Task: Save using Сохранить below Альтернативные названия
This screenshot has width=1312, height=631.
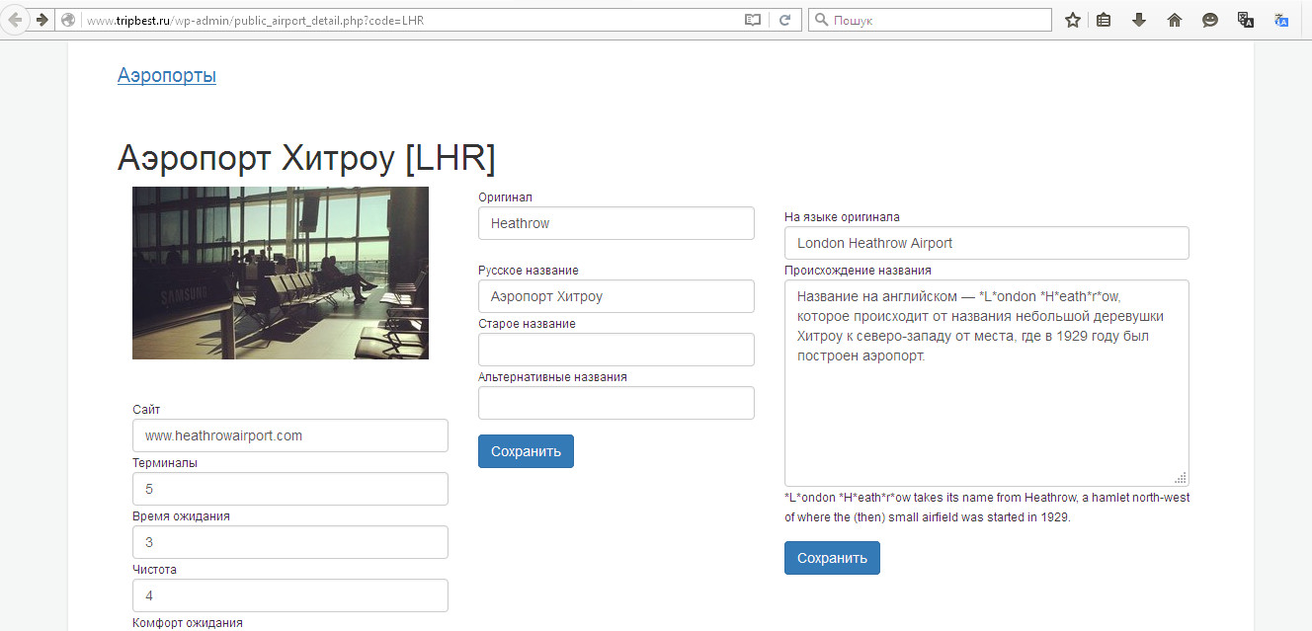Action: pyautogui.click(x=526, y=451)
